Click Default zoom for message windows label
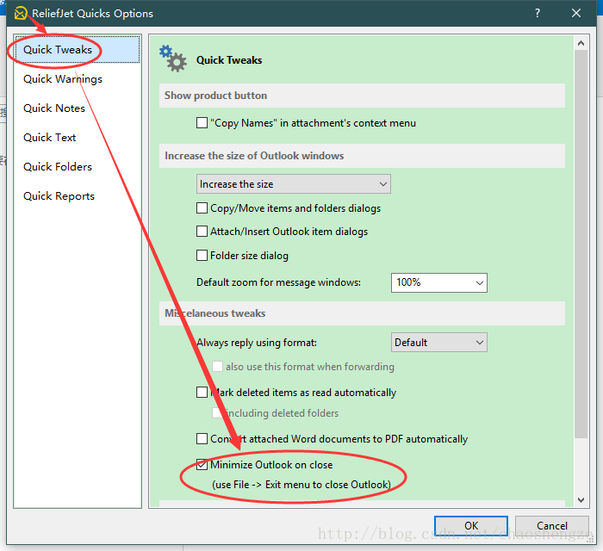Screen dimensions: 603x551 point(278,282)
